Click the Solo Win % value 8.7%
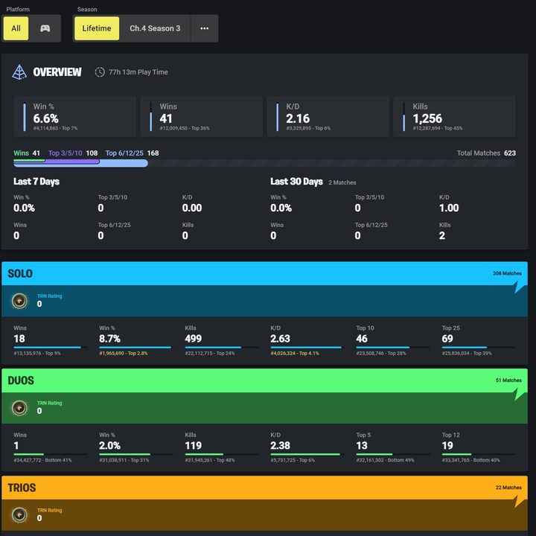The image size is (536, 536). point(109,339)
